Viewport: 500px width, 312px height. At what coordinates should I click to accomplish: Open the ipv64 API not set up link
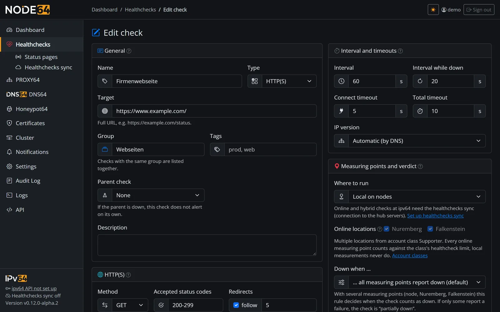pyautogui.click(x=34, y=289)
